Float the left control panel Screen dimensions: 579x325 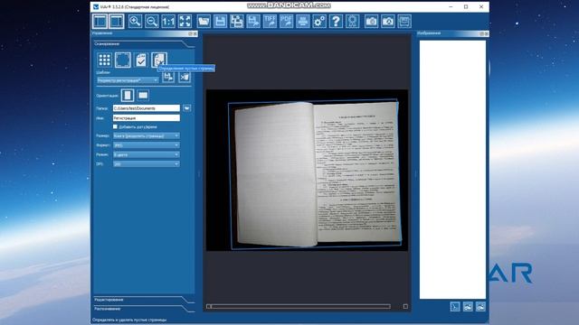pos(191,33)
